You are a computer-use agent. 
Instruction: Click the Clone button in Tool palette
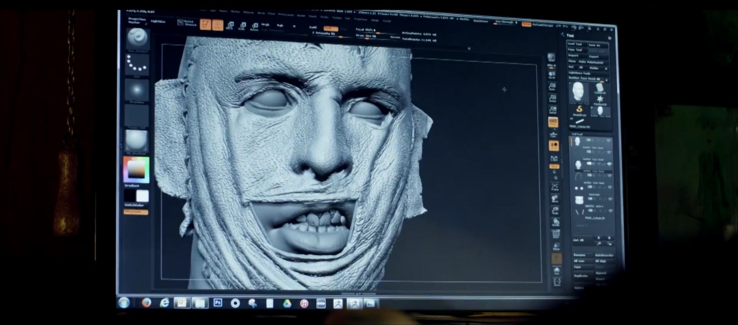(573, 61)
